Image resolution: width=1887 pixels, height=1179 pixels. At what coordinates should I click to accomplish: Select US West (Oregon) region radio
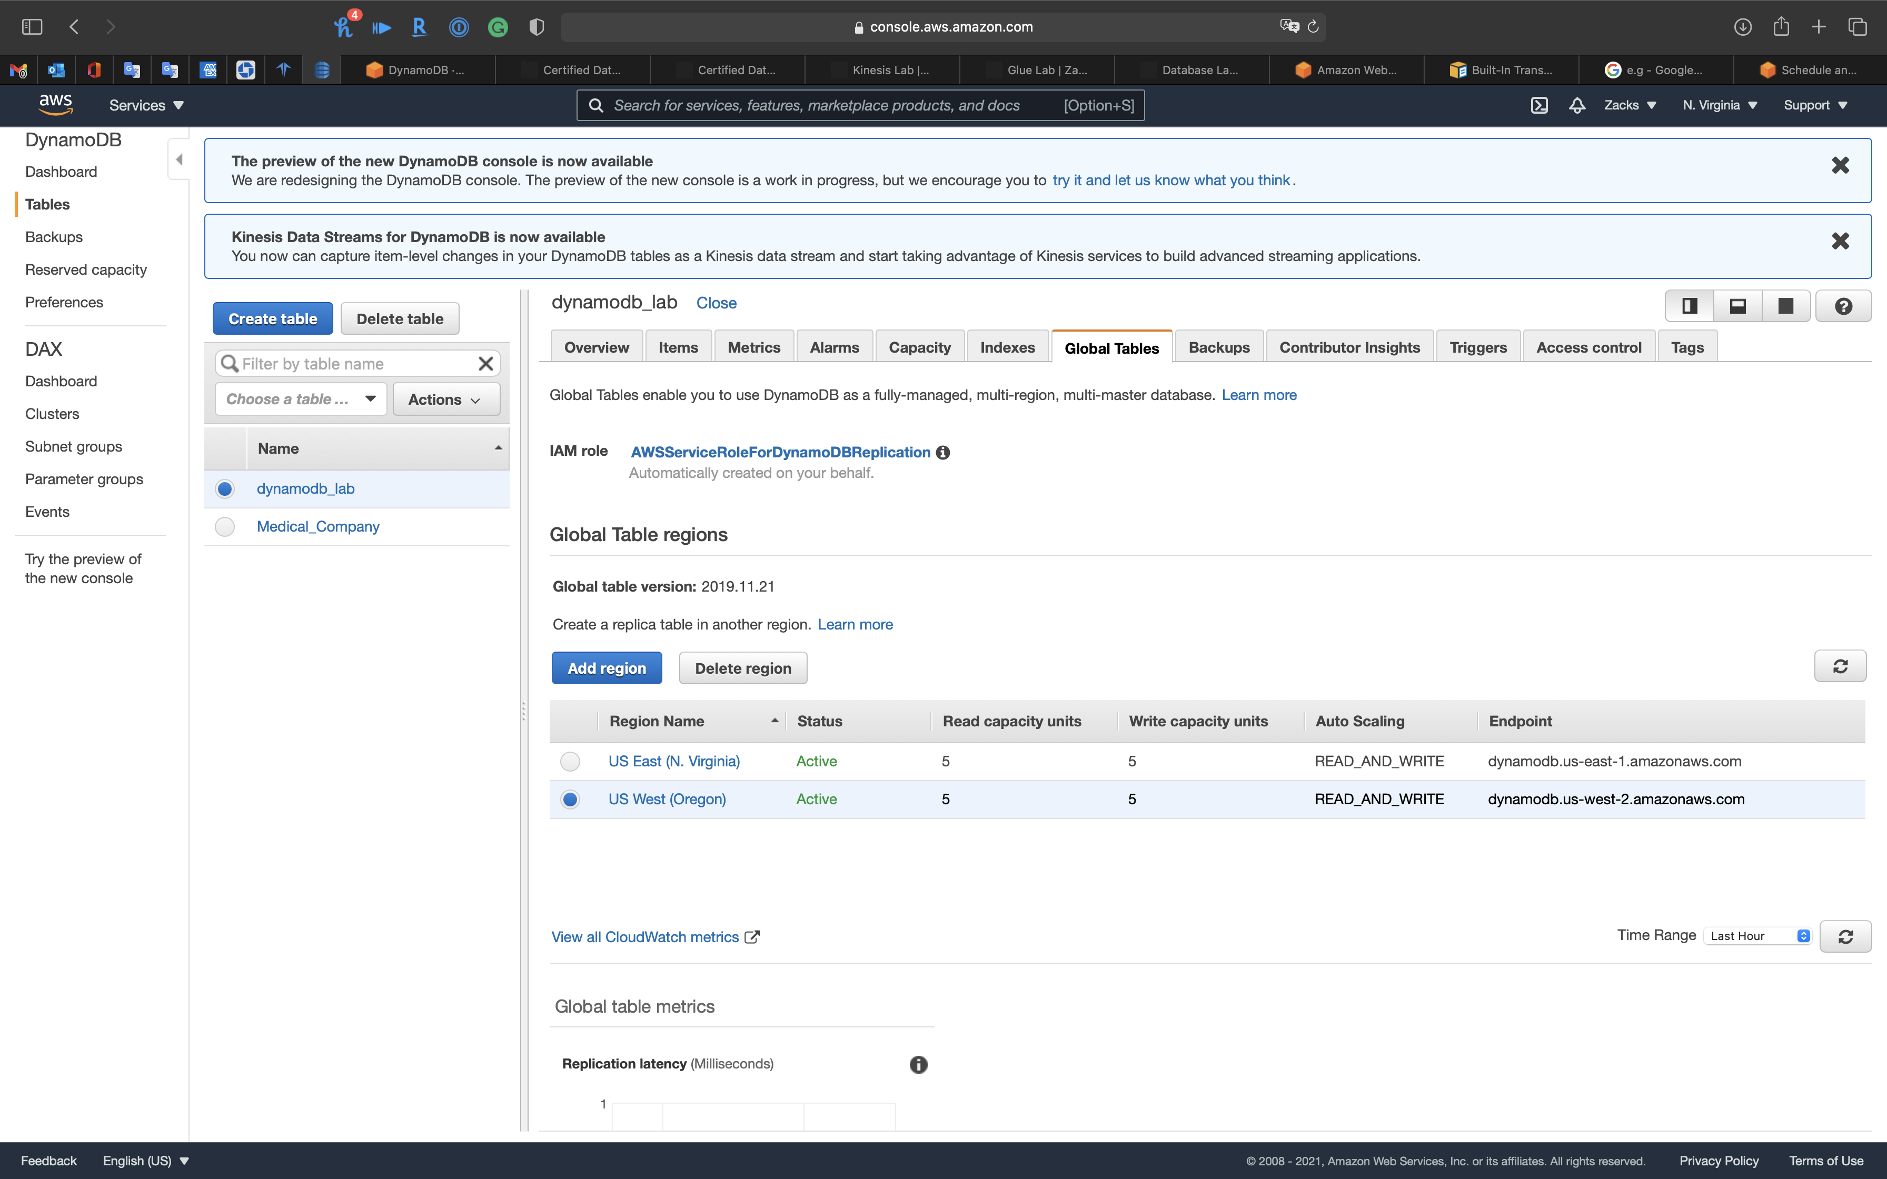(x=570, y=800)
